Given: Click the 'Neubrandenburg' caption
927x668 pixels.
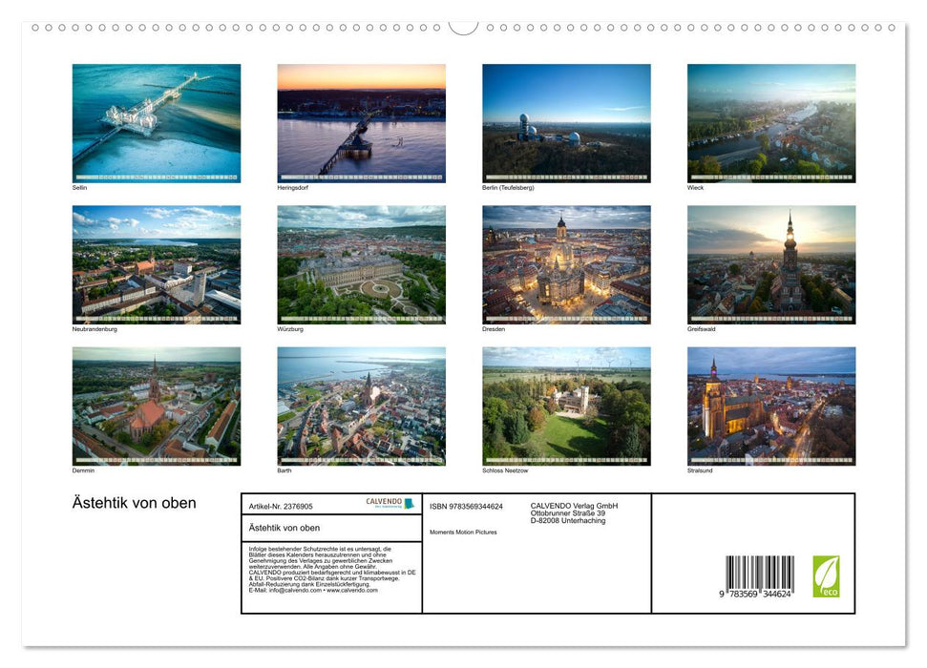Looking at the screenshot, I should 95,329.
